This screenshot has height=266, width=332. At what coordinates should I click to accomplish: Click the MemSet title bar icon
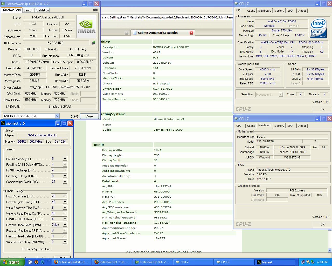pos(3,123)
